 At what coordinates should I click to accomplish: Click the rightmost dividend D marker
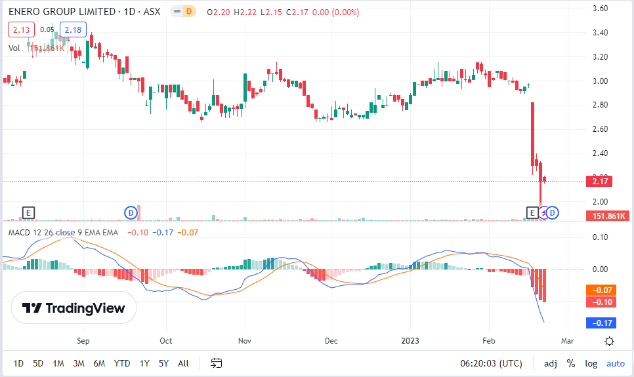pyautogui.click(x=553, y=212)
